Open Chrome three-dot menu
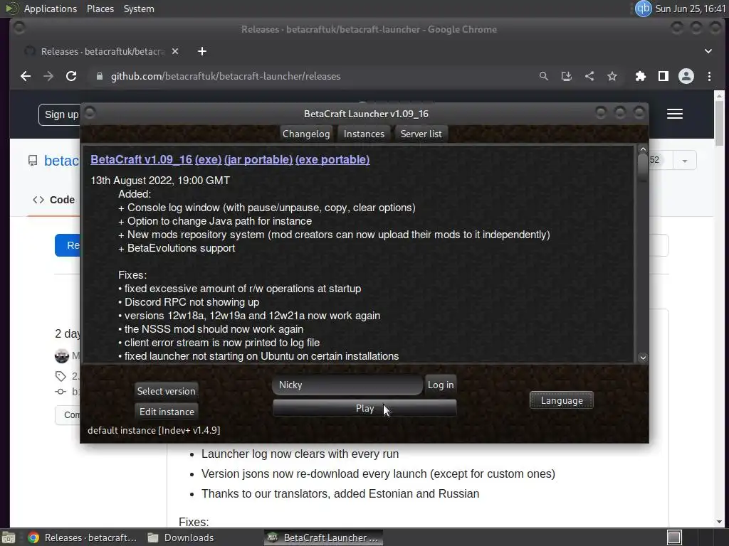 pyautogui.click(x=709, y=76)
